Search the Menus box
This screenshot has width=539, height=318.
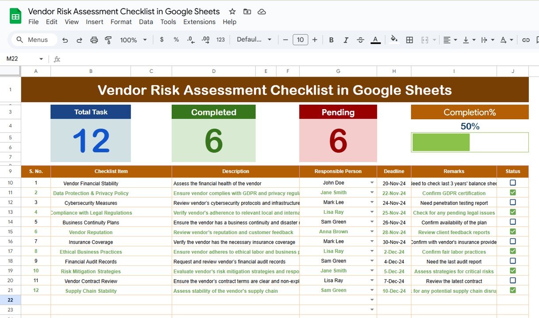click(x=34, y=40)
